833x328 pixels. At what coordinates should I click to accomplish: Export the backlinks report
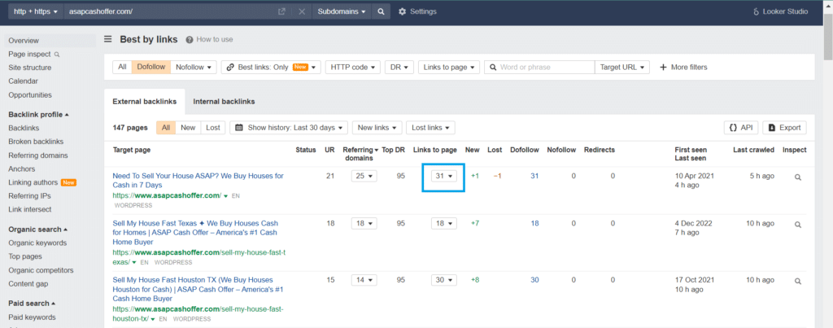(x=785, y=128)
